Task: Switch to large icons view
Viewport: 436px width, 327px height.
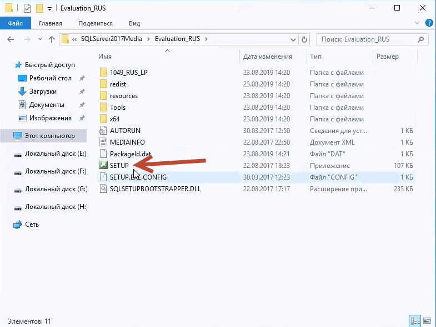Action: [x=427, y=321]
